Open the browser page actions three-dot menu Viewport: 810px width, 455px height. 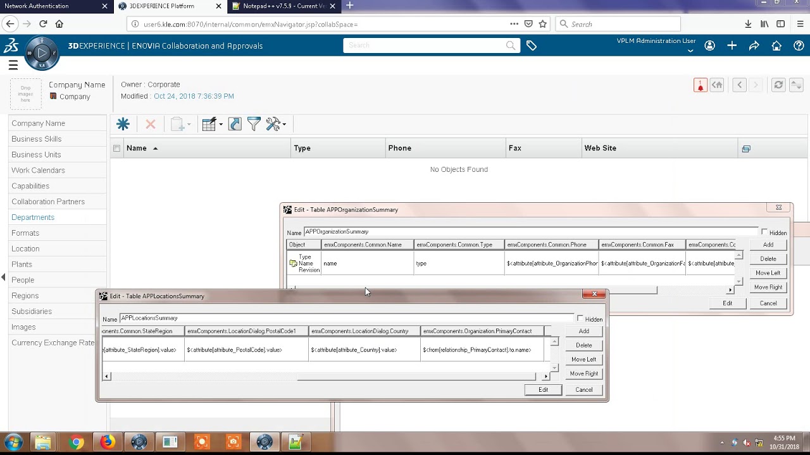(x=514, y=24)
